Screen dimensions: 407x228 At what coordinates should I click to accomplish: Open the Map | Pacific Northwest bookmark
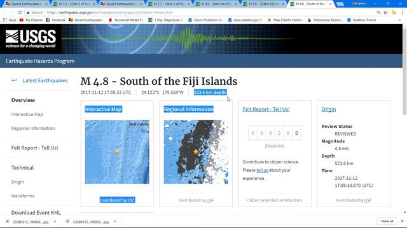click(x=285, y=20)
